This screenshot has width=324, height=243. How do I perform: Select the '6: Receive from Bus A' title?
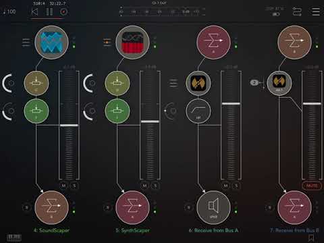pyautogui.click(x=213, y=230)
